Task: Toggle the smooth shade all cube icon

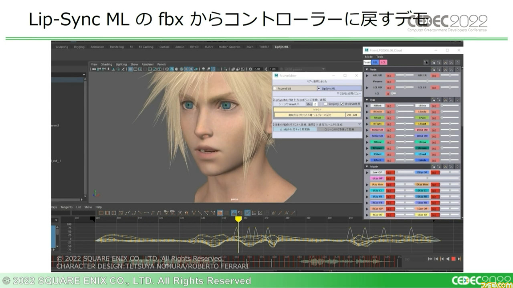Action: [172, 69]
